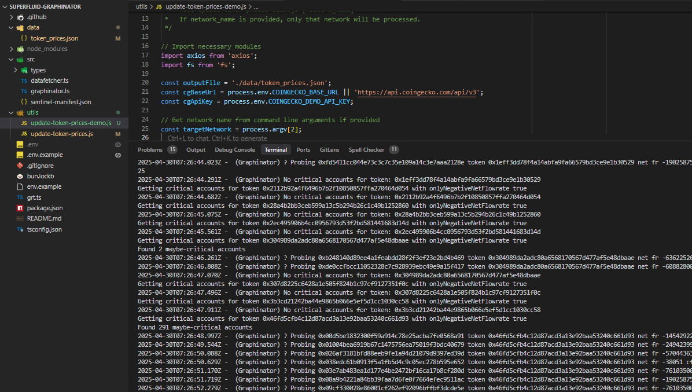Expand the types folder under src
Screen dimensions: 692x392
(x=16, y=70)
